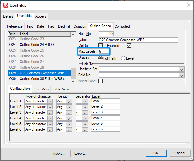Open the Userfield Set dropdown

(181, 69)
